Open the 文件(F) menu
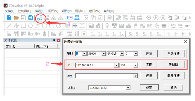The height and width of the screenshot is (101, 195). 10,11
